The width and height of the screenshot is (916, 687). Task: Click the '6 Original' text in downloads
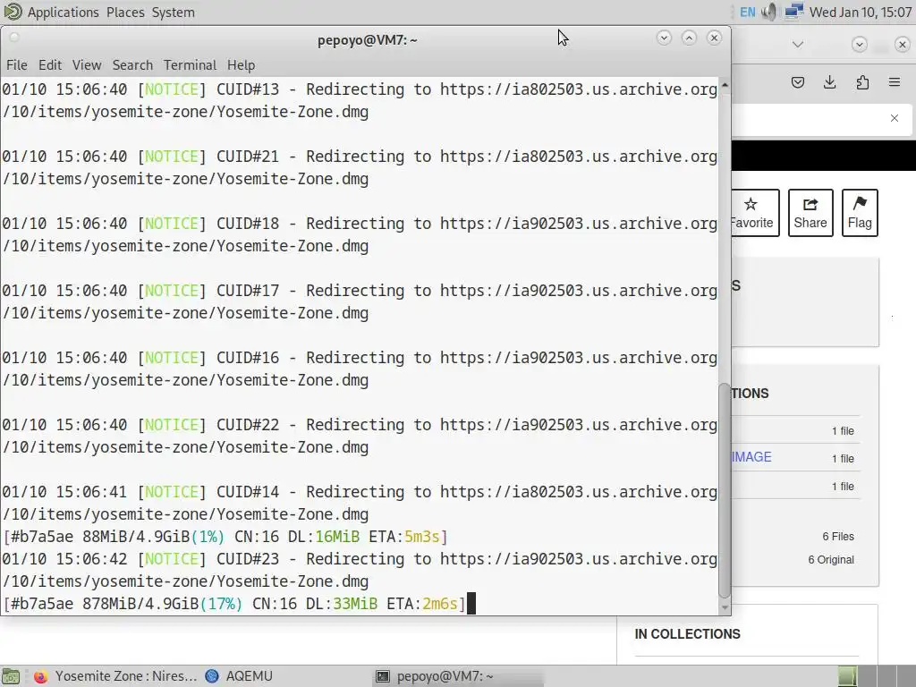point(831,560)
